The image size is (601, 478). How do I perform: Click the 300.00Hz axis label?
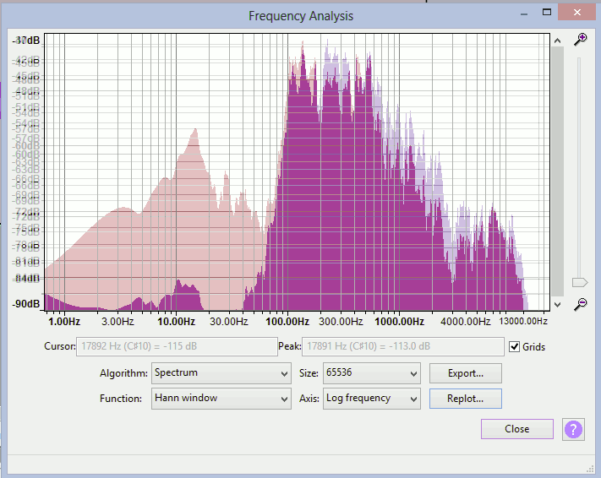(341, 322)
